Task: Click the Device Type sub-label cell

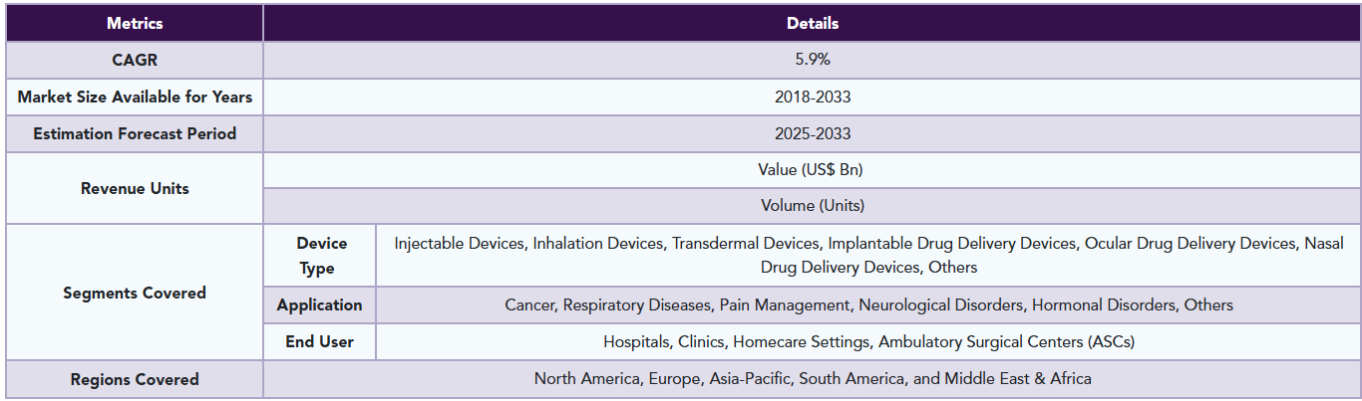Action: [x=321, y=256]
